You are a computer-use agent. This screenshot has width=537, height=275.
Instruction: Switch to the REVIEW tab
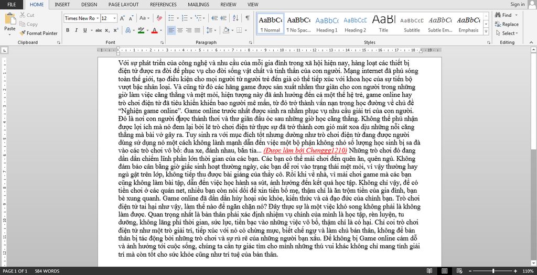pos(228,4)
